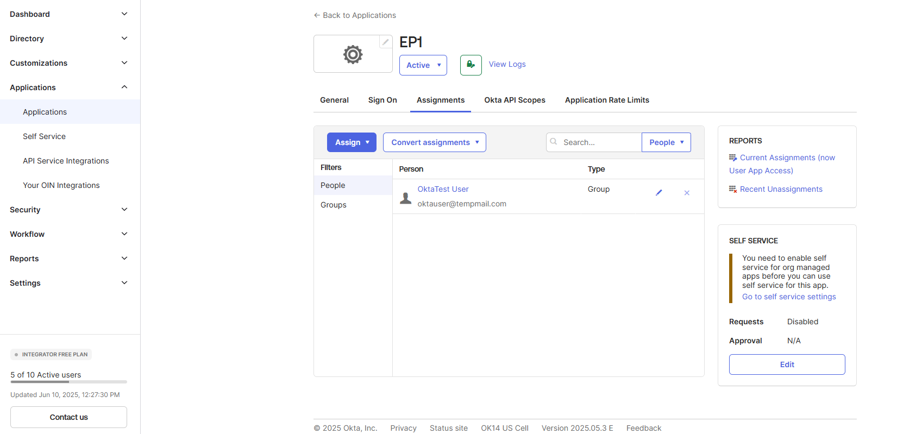
Task: Click the Current Assignments report icon
Action: [x=733, y=158]
